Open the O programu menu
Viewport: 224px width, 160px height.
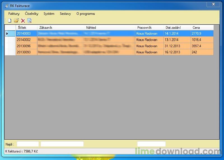(86, 14)
